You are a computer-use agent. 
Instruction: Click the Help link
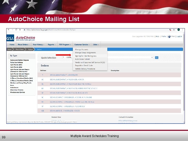pos(157,37)
